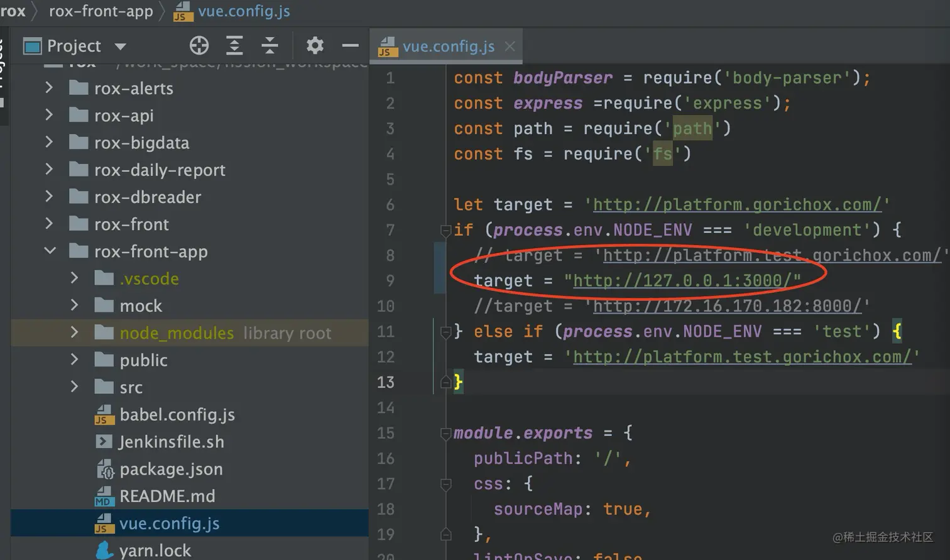The height and width of the screenshot is (560, 950).
Task: Click line number 13 in the gutter
Action: [x=385, y=382]
